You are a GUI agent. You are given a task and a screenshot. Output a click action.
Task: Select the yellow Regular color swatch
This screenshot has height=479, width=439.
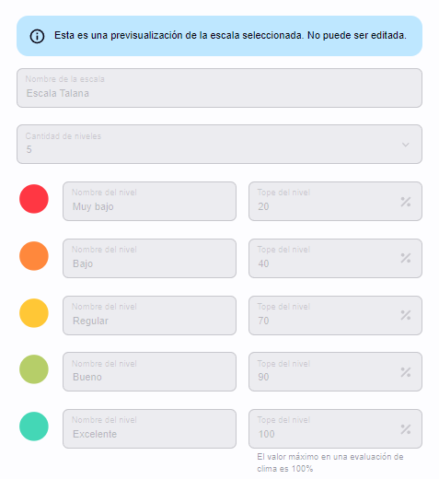(34, 313)
